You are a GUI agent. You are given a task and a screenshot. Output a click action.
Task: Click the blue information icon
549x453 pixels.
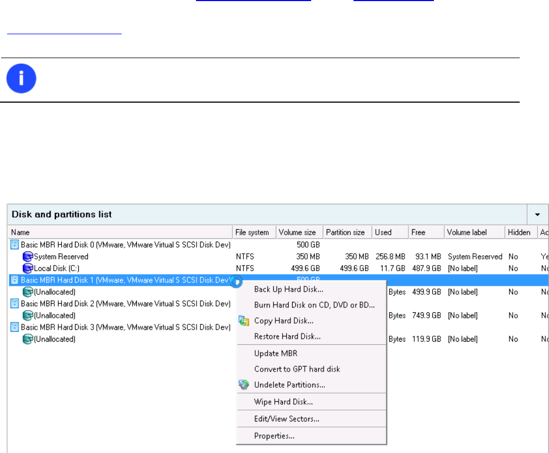(x=21, y=78)
